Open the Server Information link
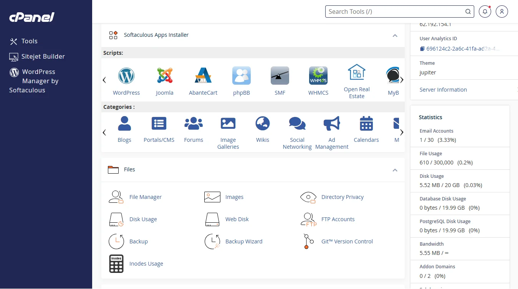 click(x=443, y=90)
